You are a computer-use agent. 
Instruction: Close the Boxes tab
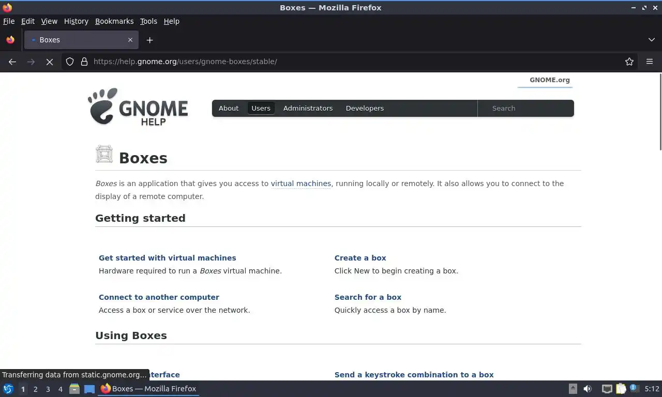coord(130,40)
